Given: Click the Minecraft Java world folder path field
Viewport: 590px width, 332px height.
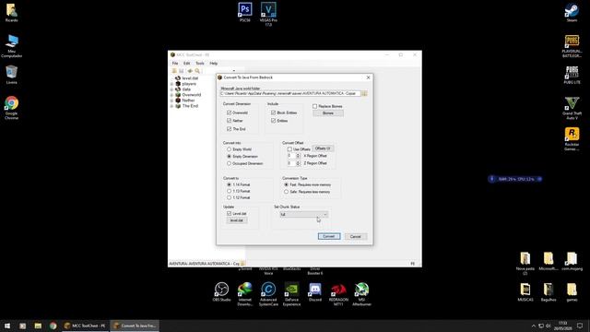Looking at the screenshot, I should 290,93.
